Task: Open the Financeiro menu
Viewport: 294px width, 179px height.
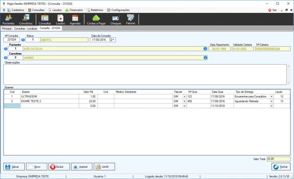Action: click(x=74, y=10)
